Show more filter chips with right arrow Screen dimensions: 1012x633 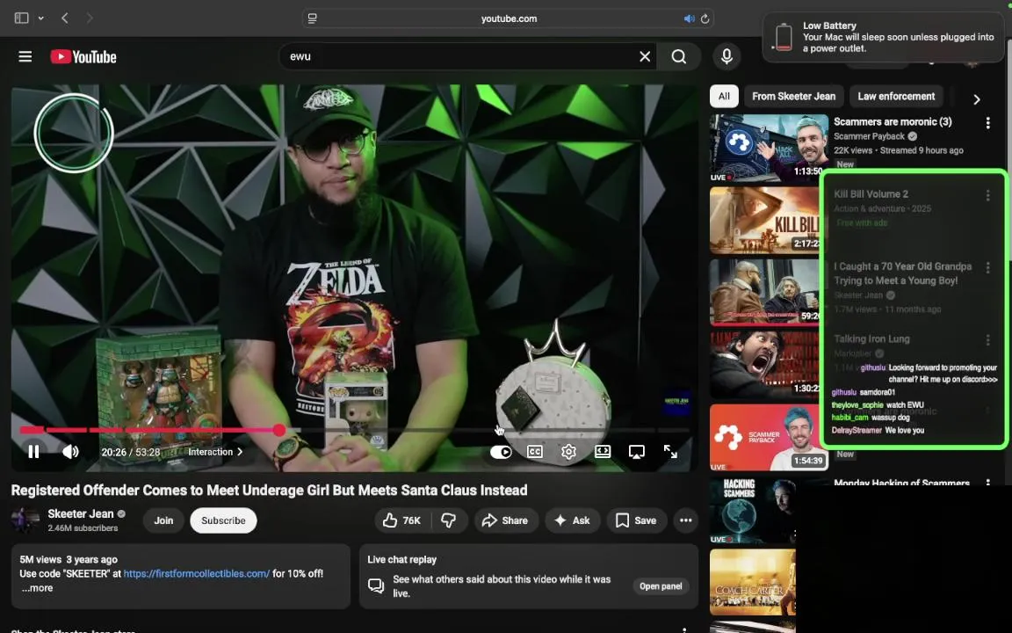(977, 98)
